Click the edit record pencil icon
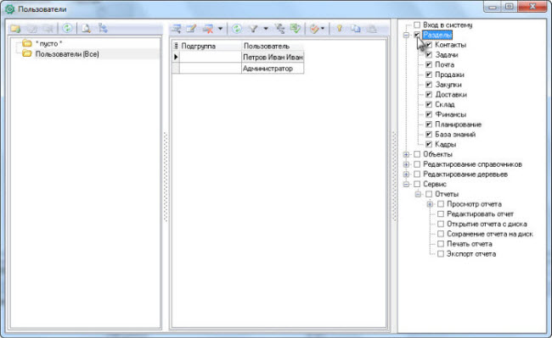Viewport: 552px width, 338px height. (191, 29)
